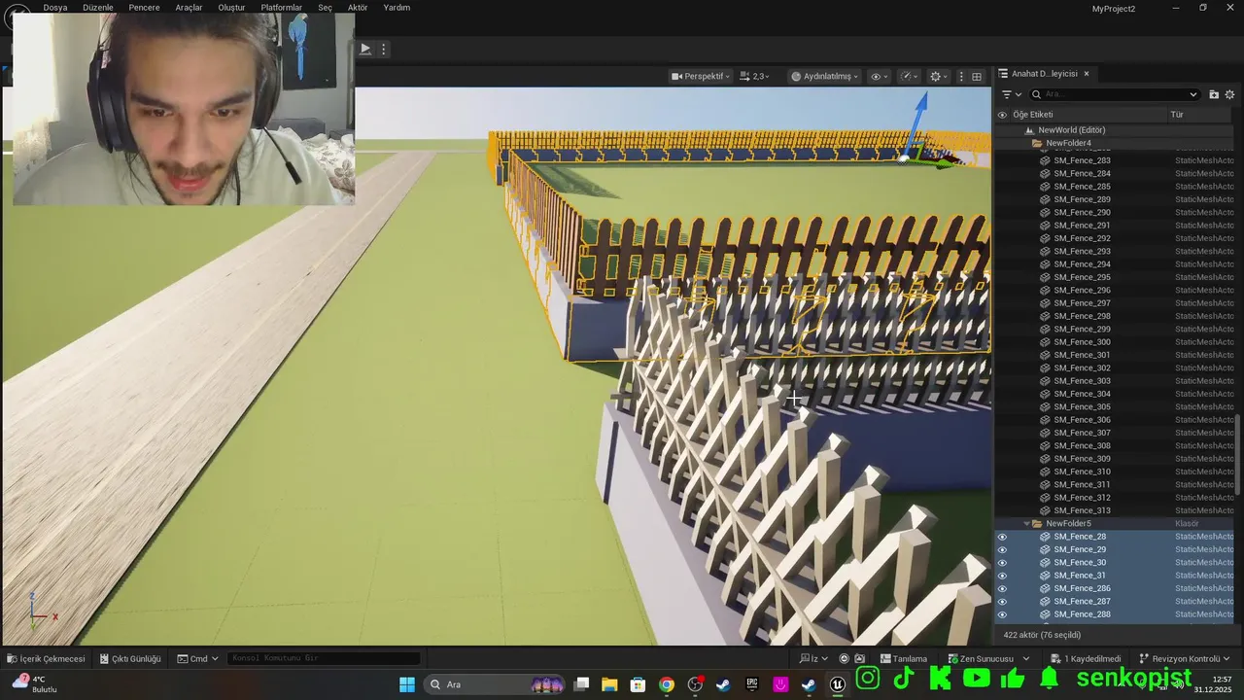Screen dimensions: 1244x700
Task: Sort Outliner by Tür column
Action: point(1201,115)
